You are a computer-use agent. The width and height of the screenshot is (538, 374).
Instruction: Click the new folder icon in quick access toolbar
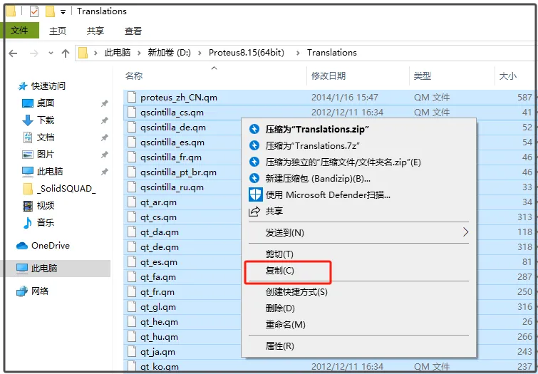click(x=50, y=11)
